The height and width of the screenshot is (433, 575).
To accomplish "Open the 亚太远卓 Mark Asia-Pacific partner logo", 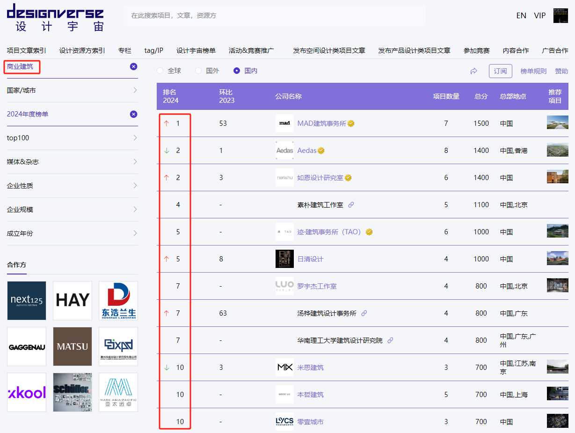I will [x=118, y=392].
